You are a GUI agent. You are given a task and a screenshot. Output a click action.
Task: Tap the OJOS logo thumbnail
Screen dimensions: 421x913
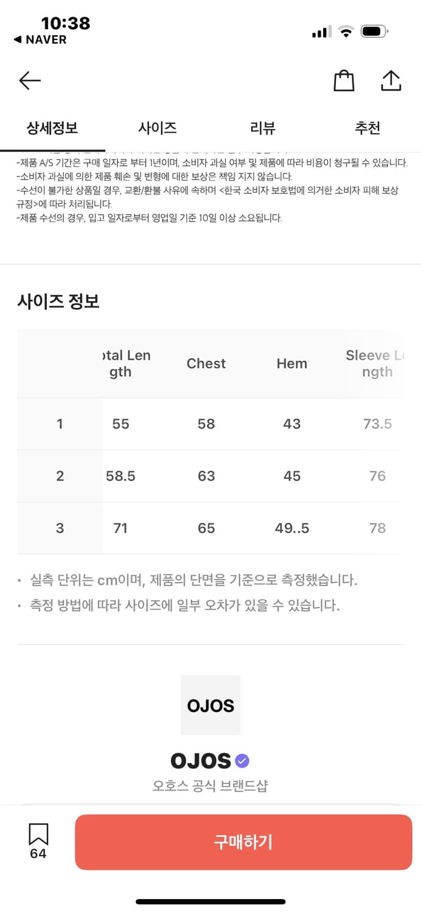pyautogui.click(x=211, y=705)
